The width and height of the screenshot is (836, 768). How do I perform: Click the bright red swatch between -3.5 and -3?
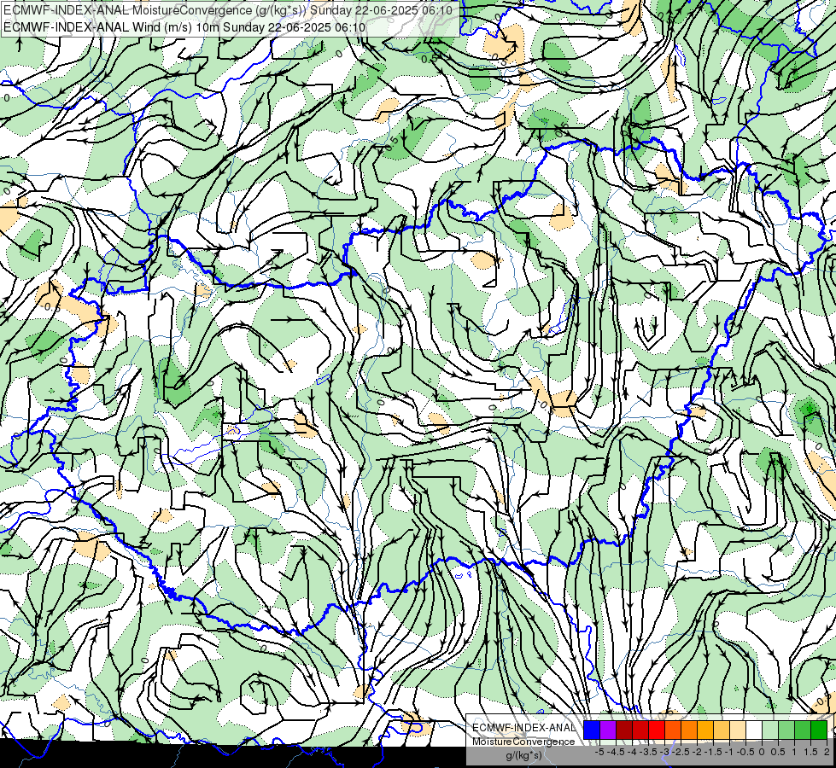tap(657, 730)
